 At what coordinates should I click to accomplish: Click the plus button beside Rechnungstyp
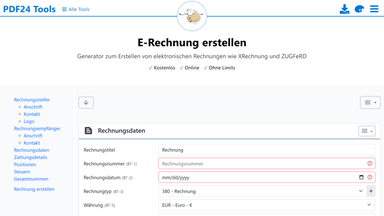[371, 191]
